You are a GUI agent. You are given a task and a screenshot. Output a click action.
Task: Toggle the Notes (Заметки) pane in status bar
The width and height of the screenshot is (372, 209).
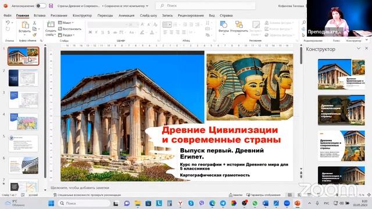point(235,195)
